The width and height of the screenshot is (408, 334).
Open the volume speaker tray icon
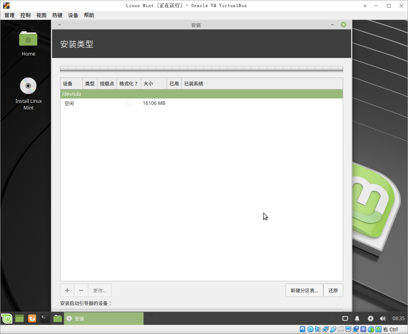coord(383,319)
